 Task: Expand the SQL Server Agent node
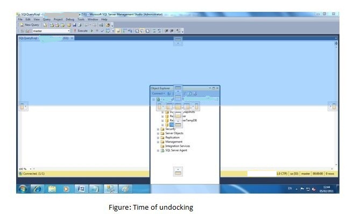pos(158,151)
